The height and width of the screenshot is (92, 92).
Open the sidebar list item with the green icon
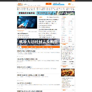point(68,49)
